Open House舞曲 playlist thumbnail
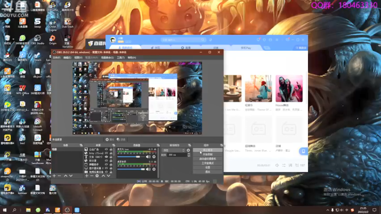This screenshot has height=214, width=381. tap(289, 88)
